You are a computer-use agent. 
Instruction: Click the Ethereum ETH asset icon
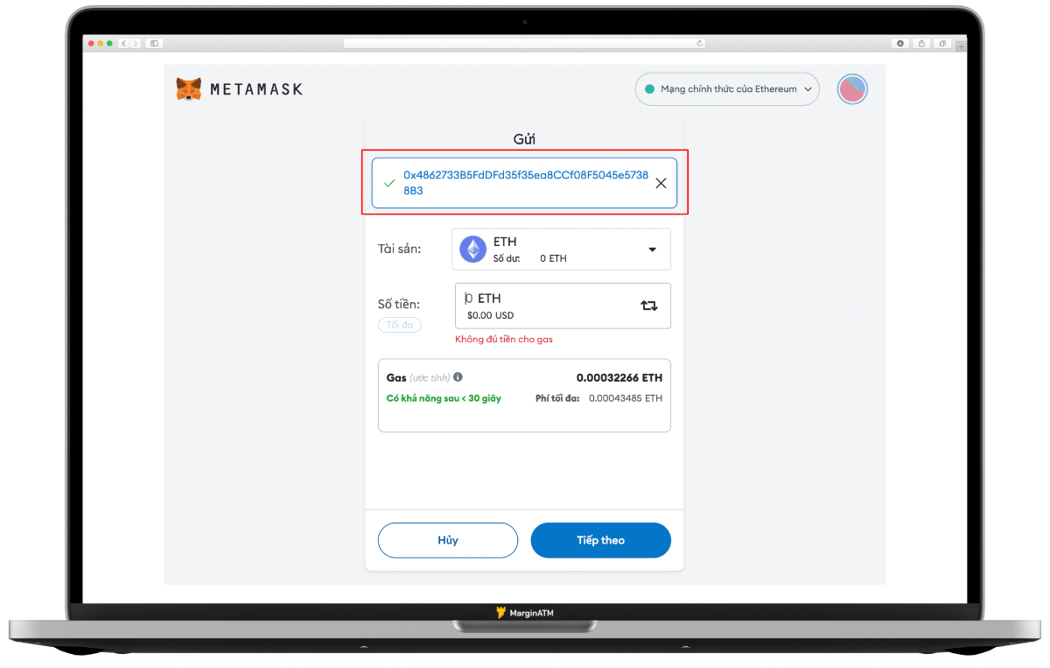click(473, 250)
